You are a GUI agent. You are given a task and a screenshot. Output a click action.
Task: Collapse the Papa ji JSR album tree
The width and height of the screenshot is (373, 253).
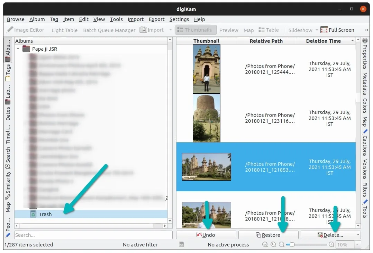tap(18, 49)
